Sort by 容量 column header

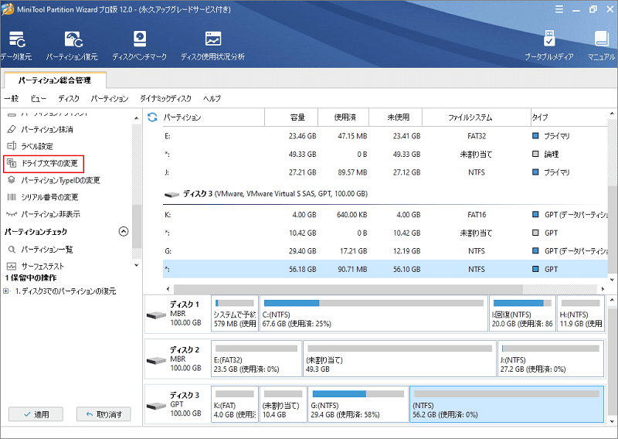[291, 117]
